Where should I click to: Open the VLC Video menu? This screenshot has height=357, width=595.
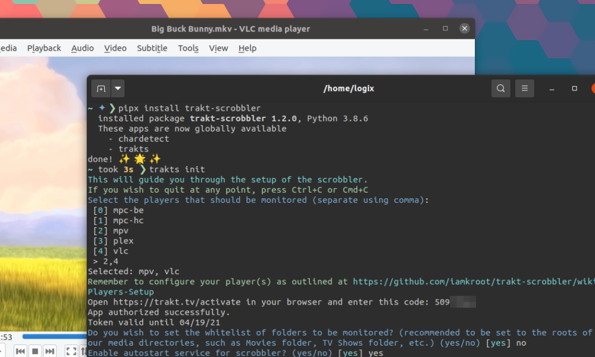tap(115, 48)
